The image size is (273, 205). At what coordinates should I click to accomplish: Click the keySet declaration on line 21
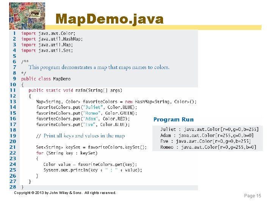click(x=91, y=147)
